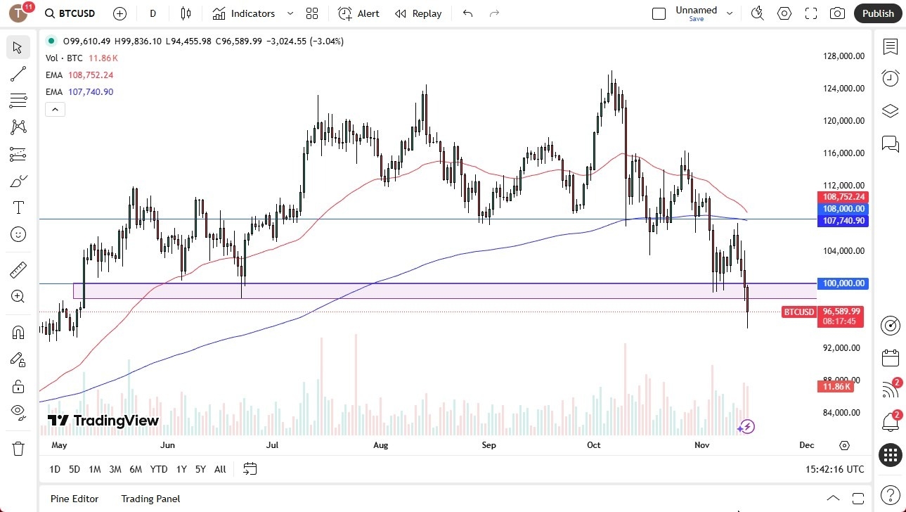
Task: Select the Text tool
Action: (18, 207)
